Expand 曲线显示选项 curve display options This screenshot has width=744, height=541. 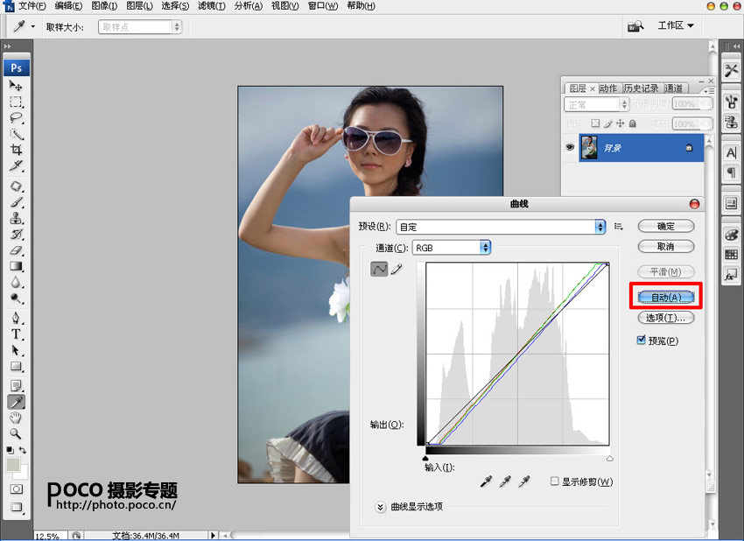[x=381, y=507]
